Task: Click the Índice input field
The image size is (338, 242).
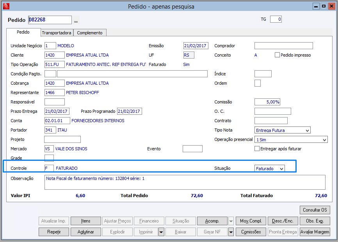Action: click(x=263, y=74)
